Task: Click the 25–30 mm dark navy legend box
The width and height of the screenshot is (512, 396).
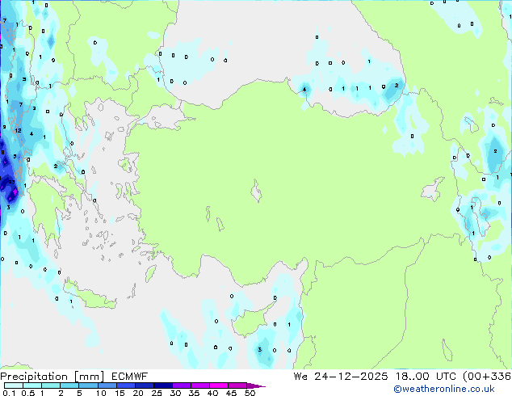Action: [x=162, y=385]
